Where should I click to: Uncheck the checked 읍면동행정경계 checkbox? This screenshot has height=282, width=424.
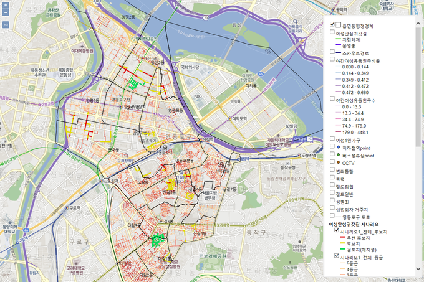click(x=332, y=24)
